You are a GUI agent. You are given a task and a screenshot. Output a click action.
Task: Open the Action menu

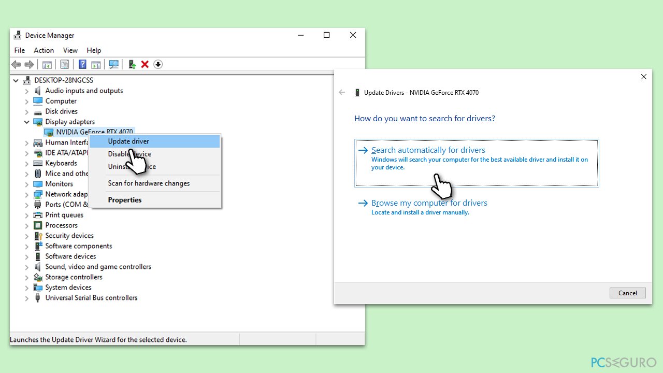point(44,50)
